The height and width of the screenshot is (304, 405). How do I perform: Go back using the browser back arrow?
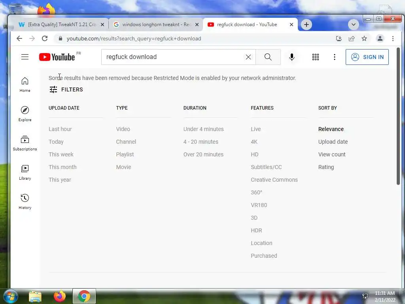coord(19,38)
